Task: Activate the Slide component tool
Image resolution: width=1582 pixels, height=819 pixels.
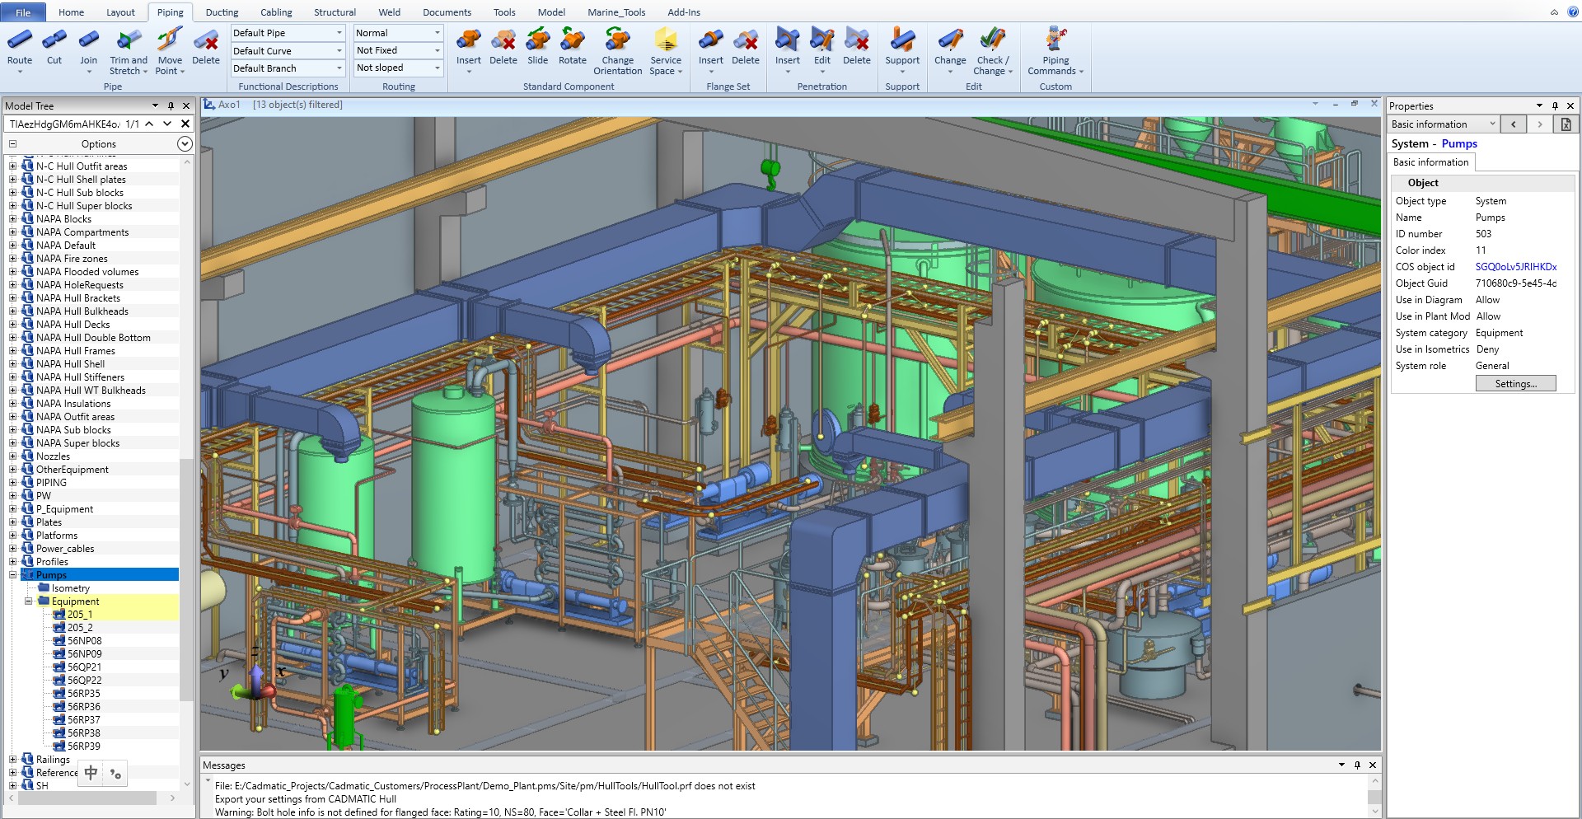Action: tap(538, 48)
